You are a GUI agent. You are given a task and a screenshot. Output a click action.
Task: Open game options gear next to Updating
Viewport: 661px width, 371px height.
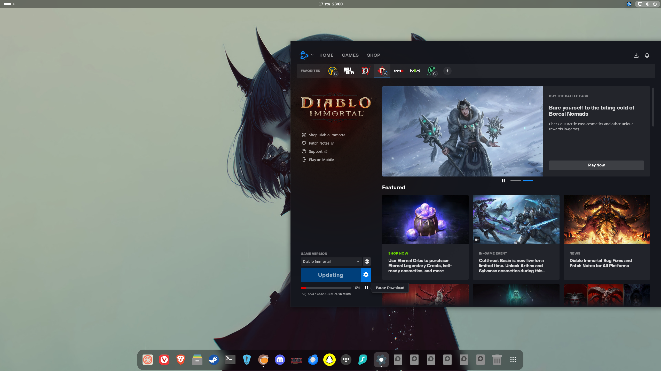pyautogui.click(x=366, y=275)
